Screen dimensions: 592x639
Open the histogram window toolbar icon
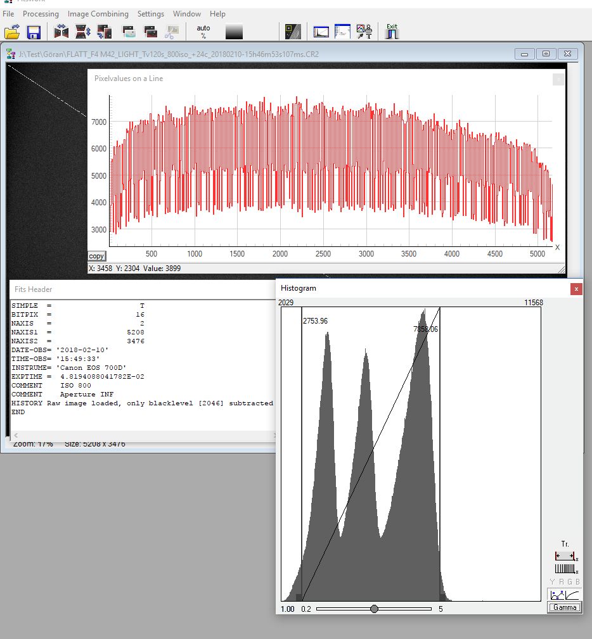tap(321, 32)
